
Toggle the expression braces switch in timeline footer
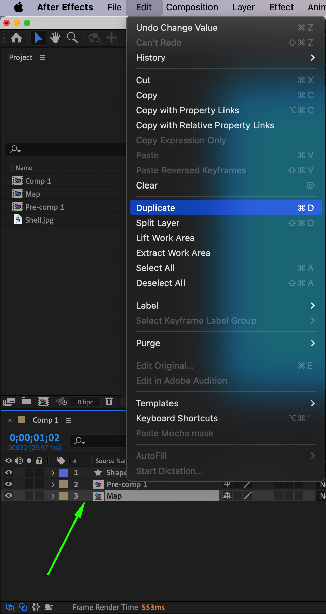coord(36,607)
